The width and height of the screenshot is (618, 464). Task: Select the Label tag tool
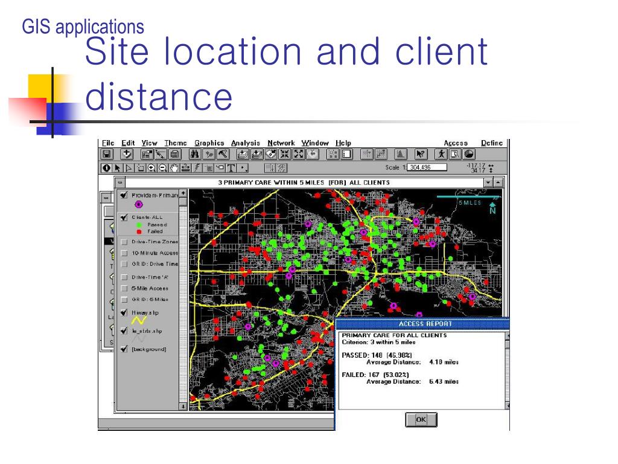click(220, 168)
